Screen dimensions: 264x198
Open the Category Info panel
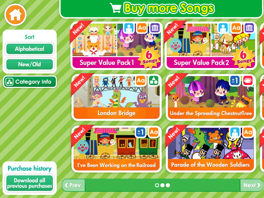[30, 82]
